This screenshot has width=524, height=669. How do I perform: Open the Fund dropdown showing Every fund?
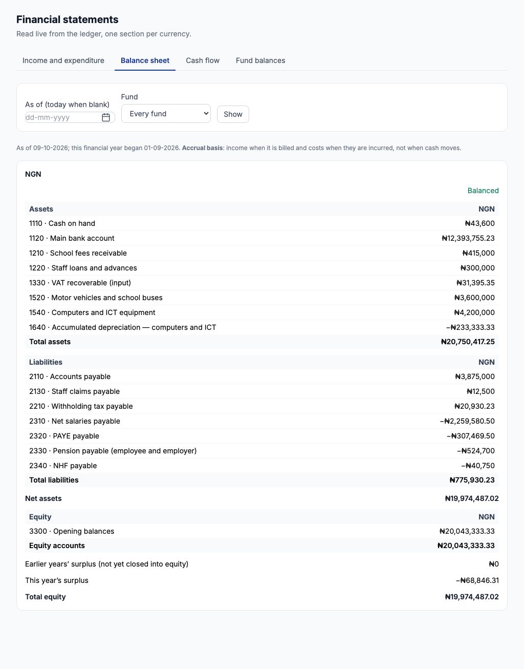pos(166,114)
